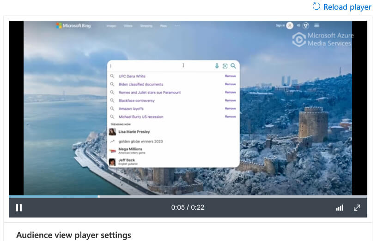Remove the 'Biden classified documents' history entry

click(231, 84)
